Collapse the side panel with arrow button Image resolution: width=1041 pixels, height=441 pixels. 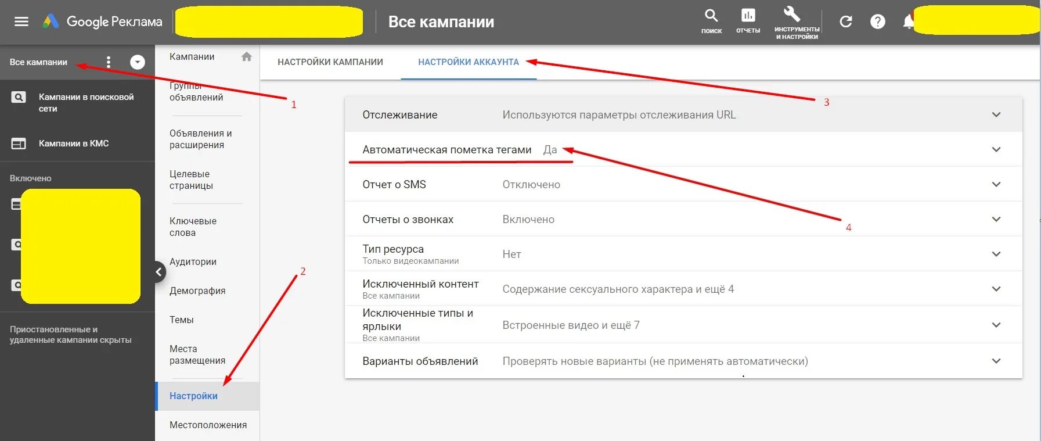pyautogui.click(x=159, y=271)
